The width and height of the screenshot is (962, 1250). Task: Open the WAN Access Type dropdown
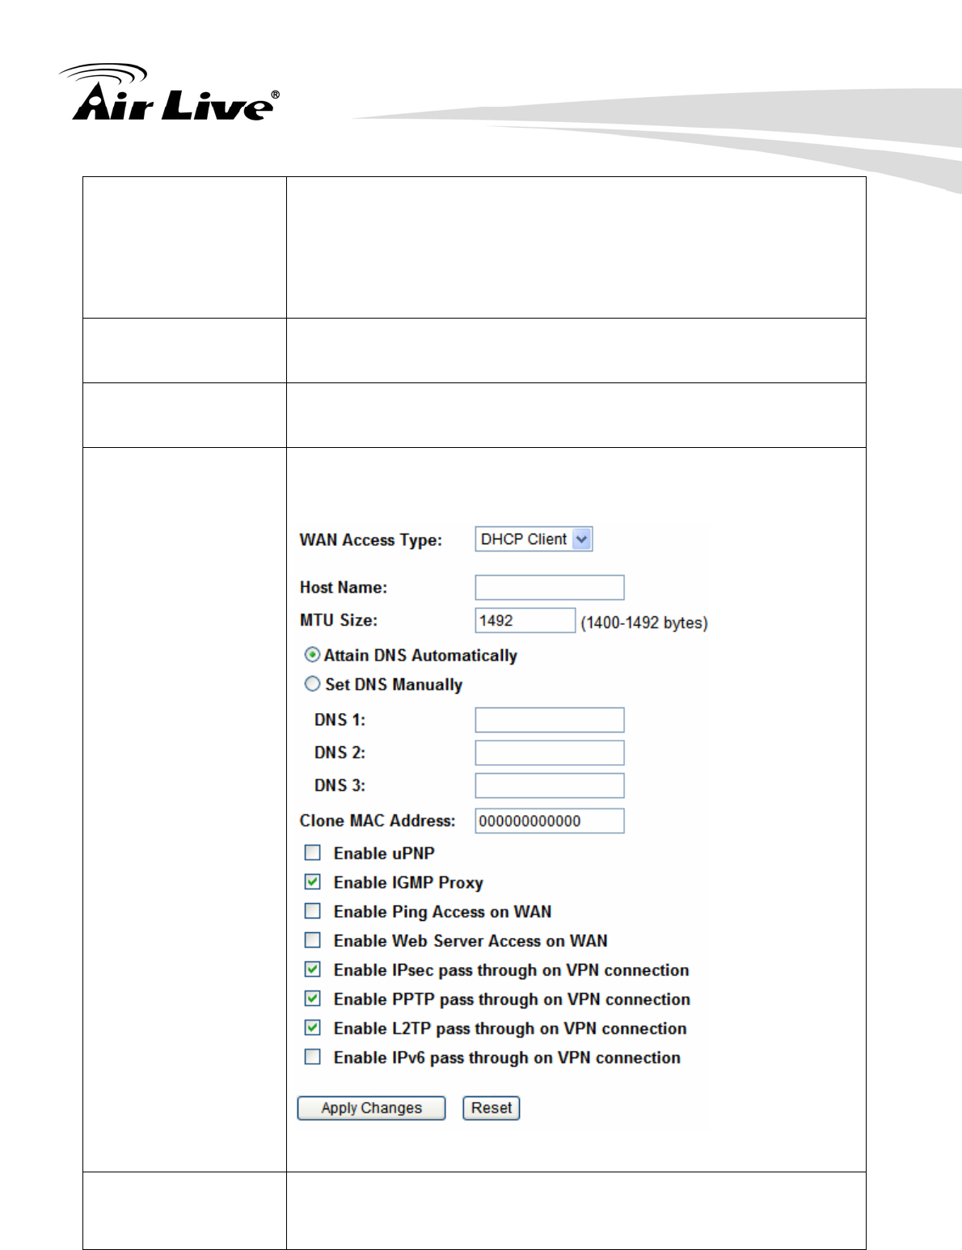click(x=534, y=539)
